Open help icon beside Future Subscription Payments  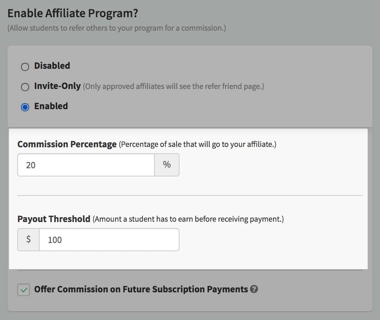pos(254,289)
